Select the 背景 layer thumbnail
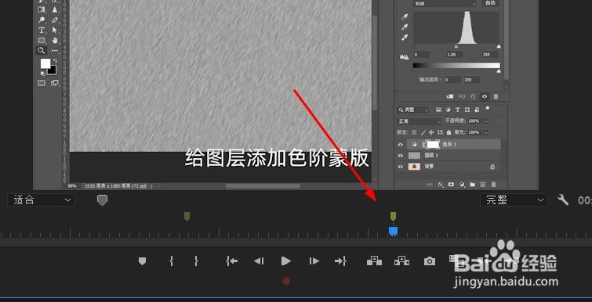592x302 pixels. coord(415,167)
